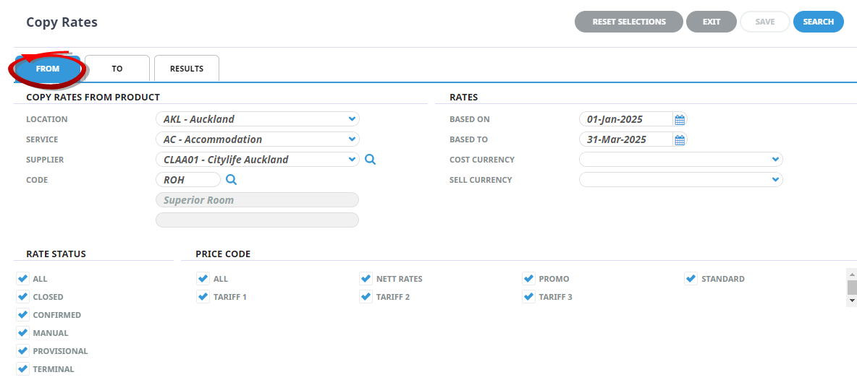Open the Based On calendar picker

pos(679,119)
